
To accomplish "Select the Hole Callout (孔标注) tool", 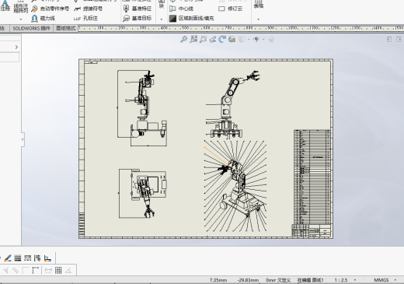I will (85, 19).
